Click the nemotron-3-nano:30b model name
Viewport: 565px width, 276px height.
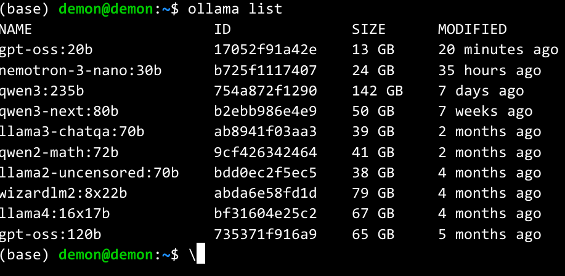(x=80, y=70)
